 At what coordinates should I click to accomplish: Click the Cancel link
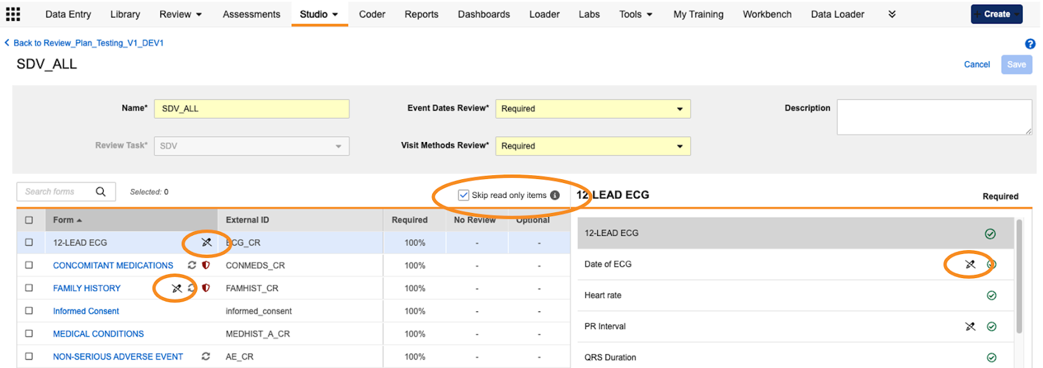(977, 64)
